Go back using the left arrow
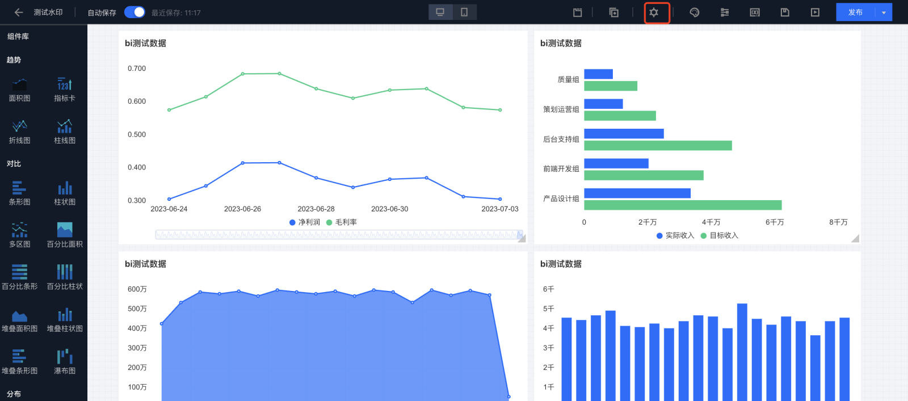The image size is (908, 401). click(19, 12)
